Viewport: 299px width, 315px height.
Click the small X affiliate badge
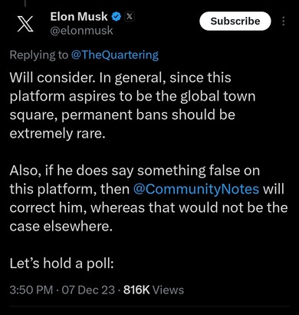pyautogui.click(x=130, y=17)
